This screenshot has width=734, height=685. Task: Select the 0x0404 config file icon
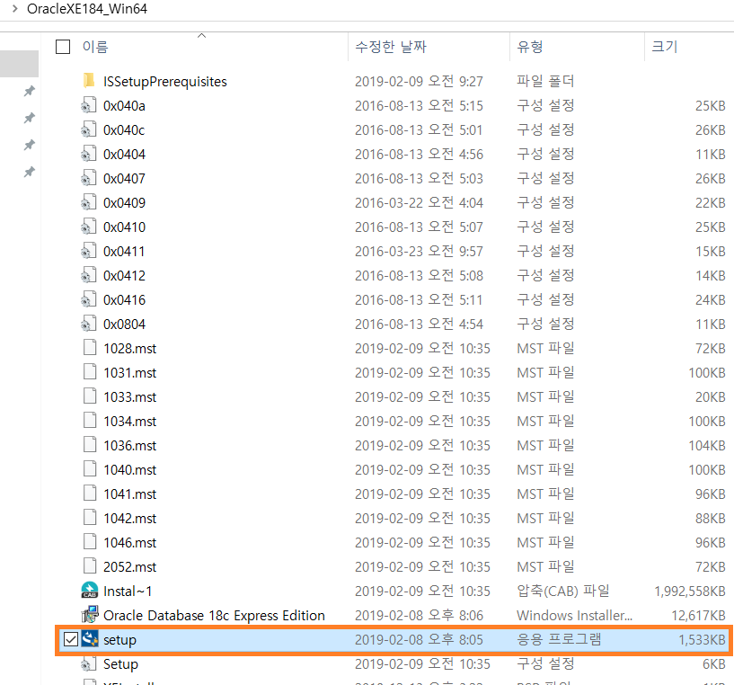pos(89,154)
